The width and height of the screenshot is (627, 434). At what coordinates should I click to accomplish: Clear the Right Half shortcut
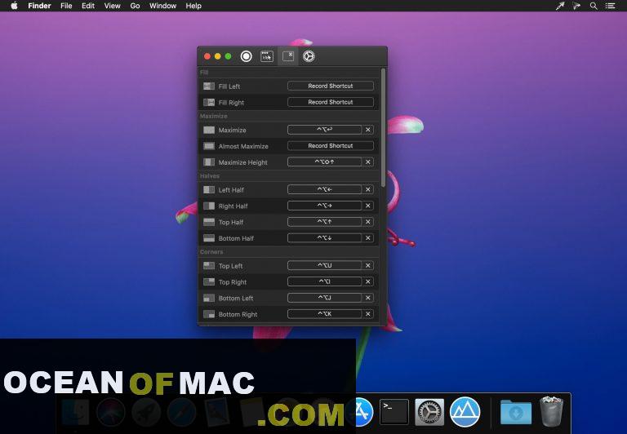click(368, 206)
